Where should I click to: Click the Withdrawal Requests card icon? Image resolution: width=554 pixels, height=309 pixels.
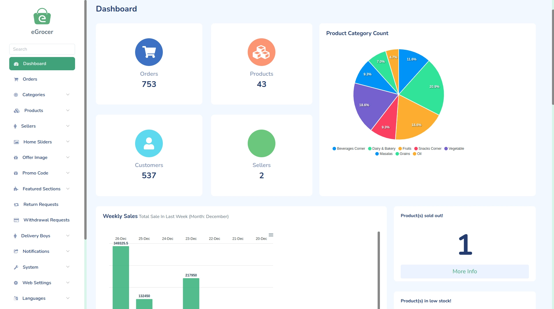click(16, 220)
